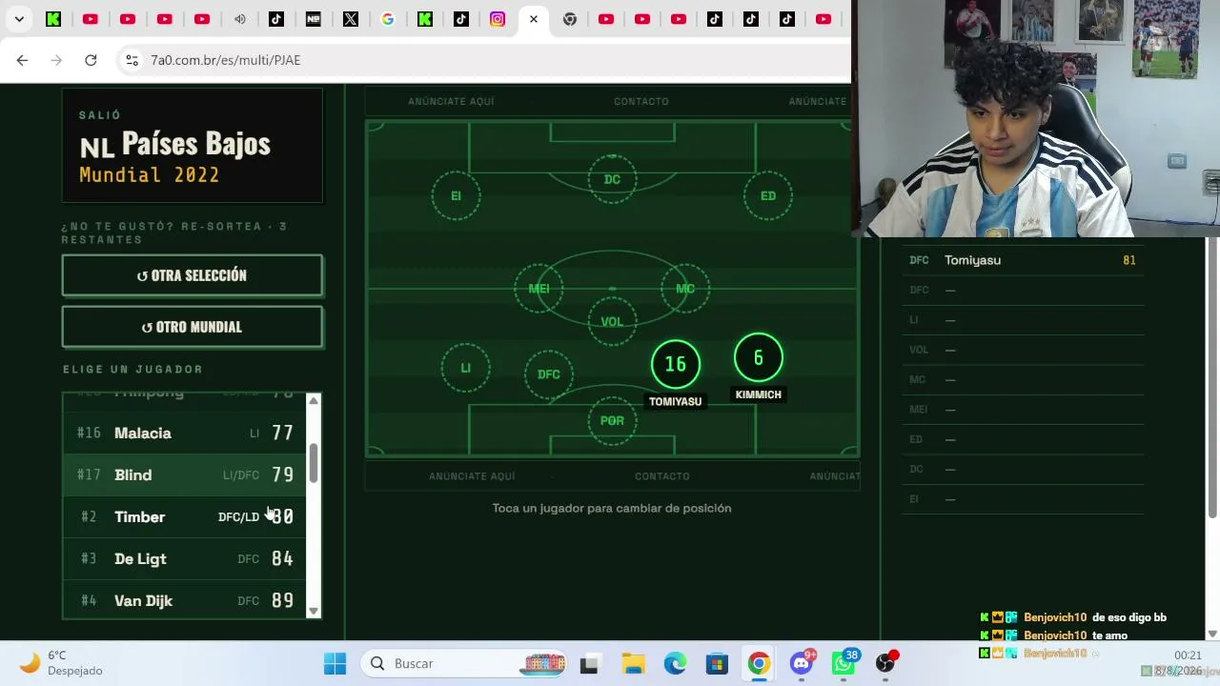This screenshot has height=686, width=1220.
Task: Select Malacia from the player list
Action: (x=185, y=434)
